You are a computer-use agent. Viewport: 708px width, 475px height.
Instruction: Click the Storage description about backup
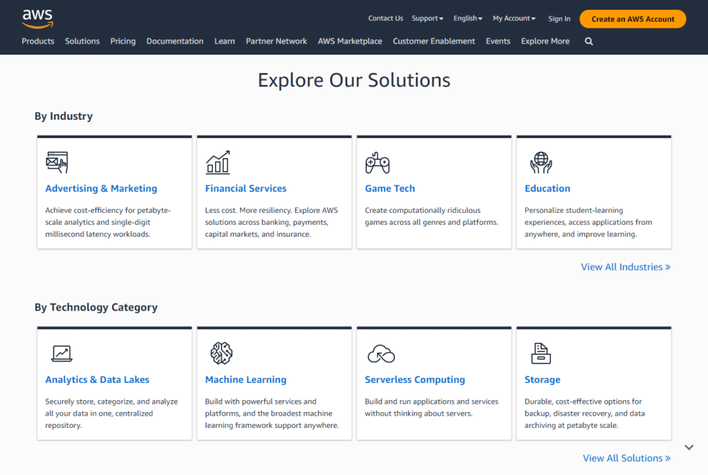(585, 413)
